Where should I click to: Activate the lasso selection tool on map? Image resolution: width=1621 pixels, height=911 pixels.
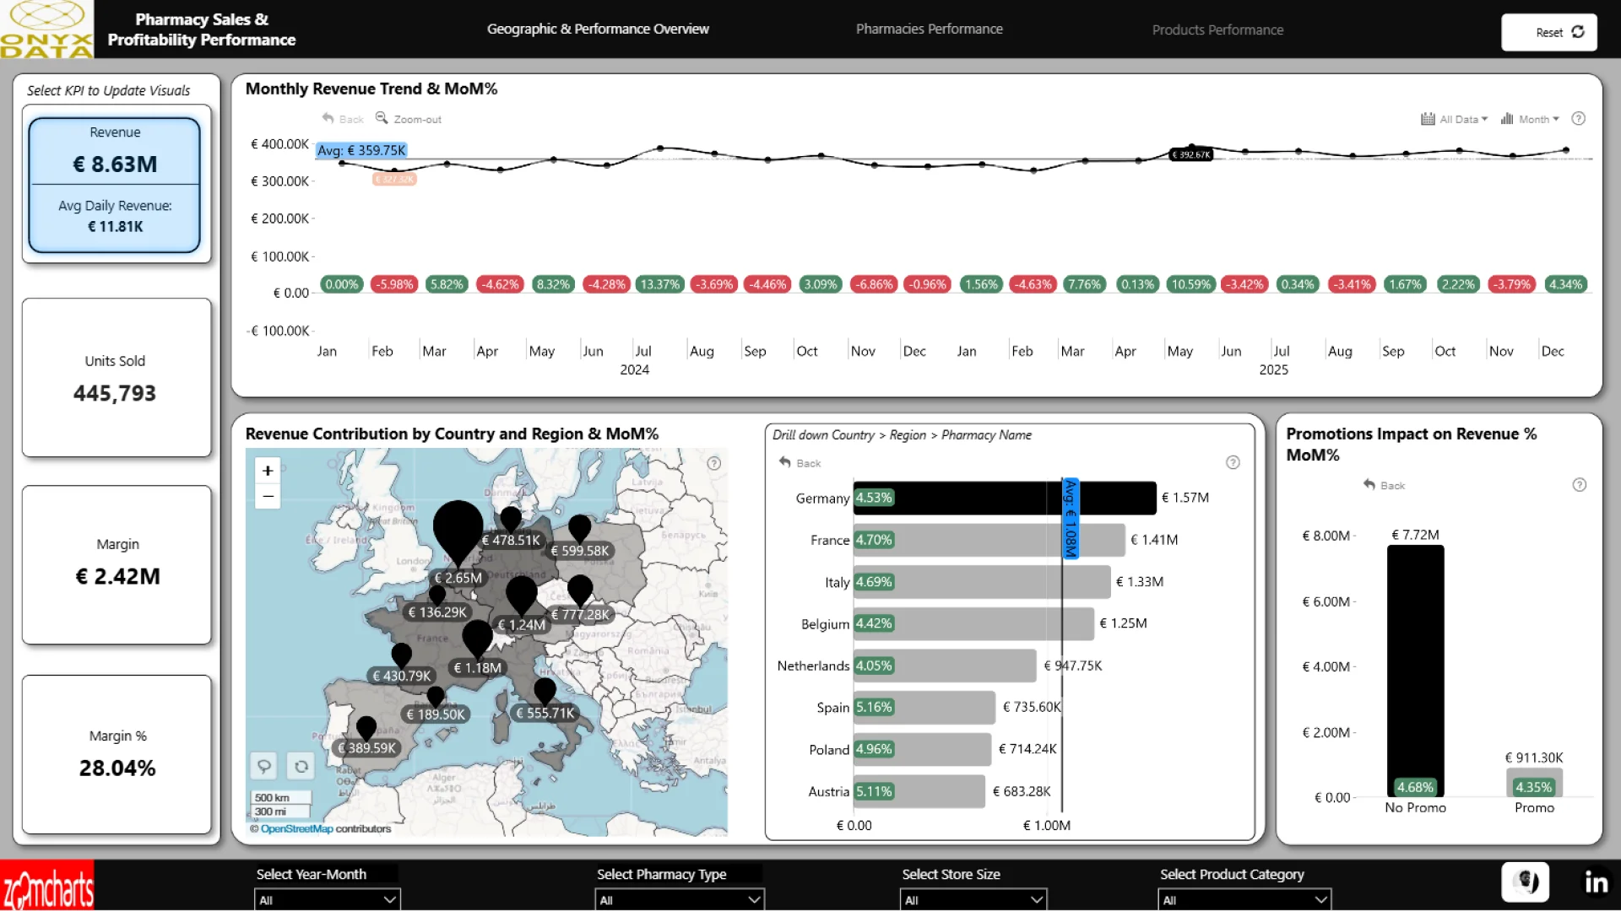coord(264,766)
